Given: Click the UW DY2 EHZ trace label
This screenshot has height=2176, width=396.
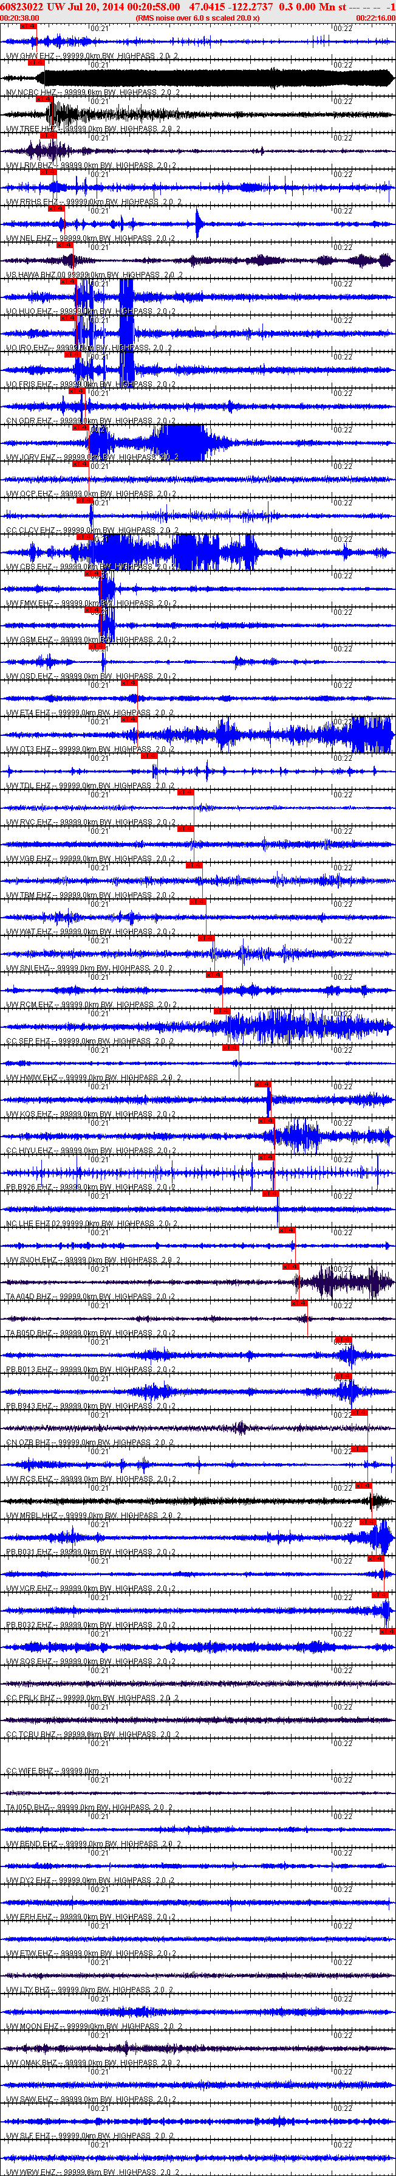Looking at the screenshot, I should pos(90,1879).
